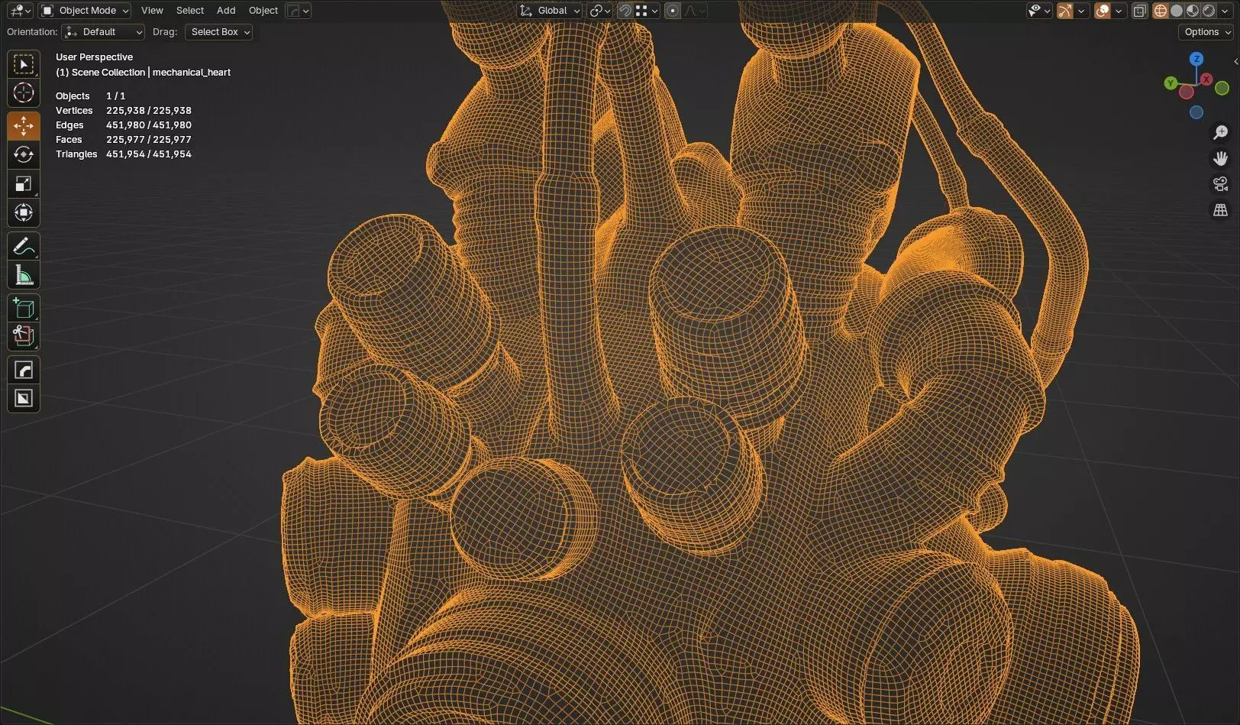Open the Add menu

pyautogui.click(x=226, y=11)
